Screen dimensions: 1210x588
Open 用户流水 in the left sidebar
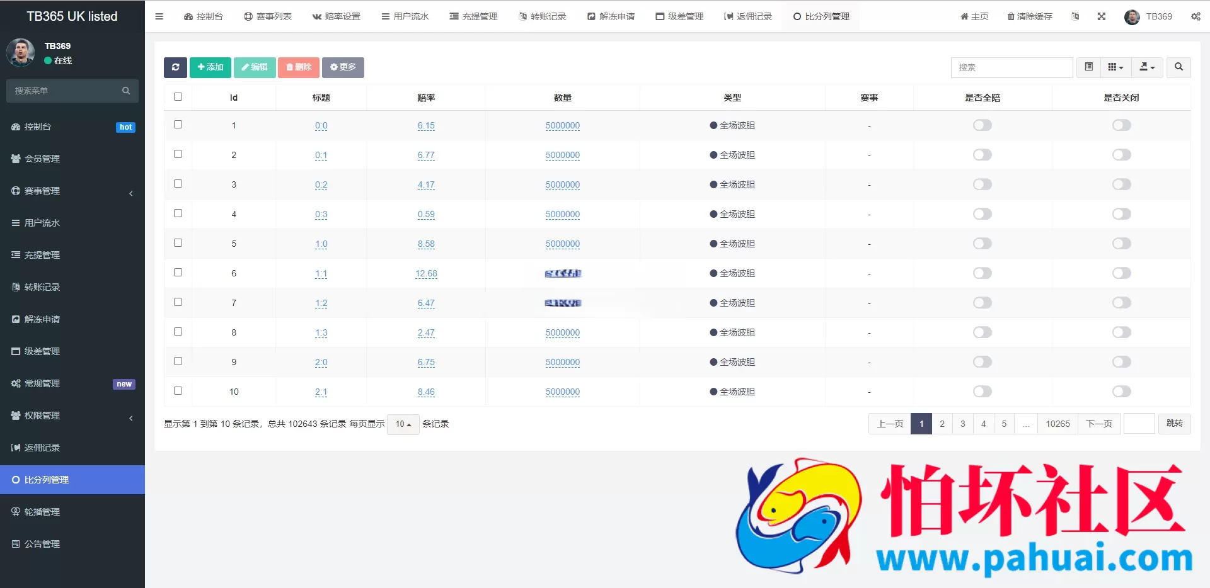[72, 223]
